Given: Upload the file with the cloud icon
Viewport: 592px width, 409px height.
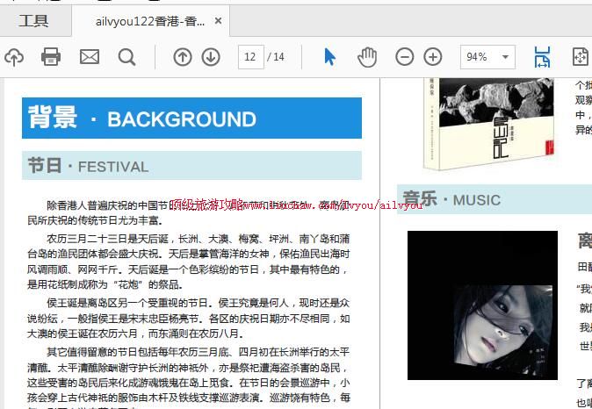Looking at the screenshot, I should click(x=14, y=57).
